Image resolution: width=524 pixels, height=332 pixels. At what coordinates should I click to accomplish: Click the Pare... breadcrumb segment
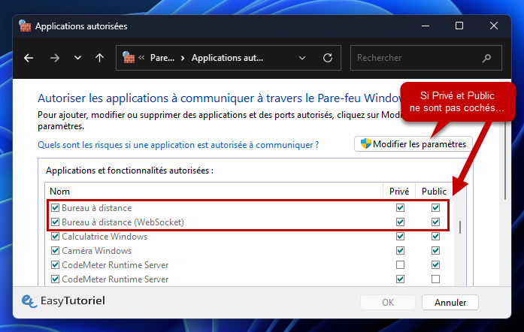click(162, 58)
